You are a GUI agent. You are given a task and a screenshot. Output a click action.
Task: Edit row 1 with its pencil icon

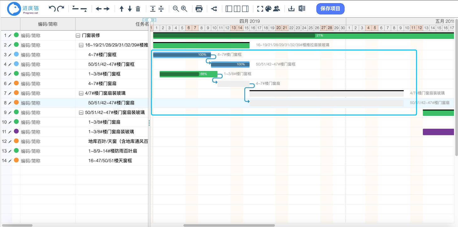pyautogui.click(x=10, y=35)
